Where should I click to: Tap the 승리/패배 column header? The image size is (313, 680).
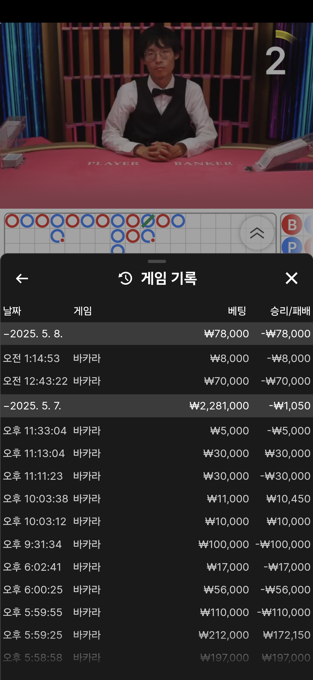pos(290,311)
